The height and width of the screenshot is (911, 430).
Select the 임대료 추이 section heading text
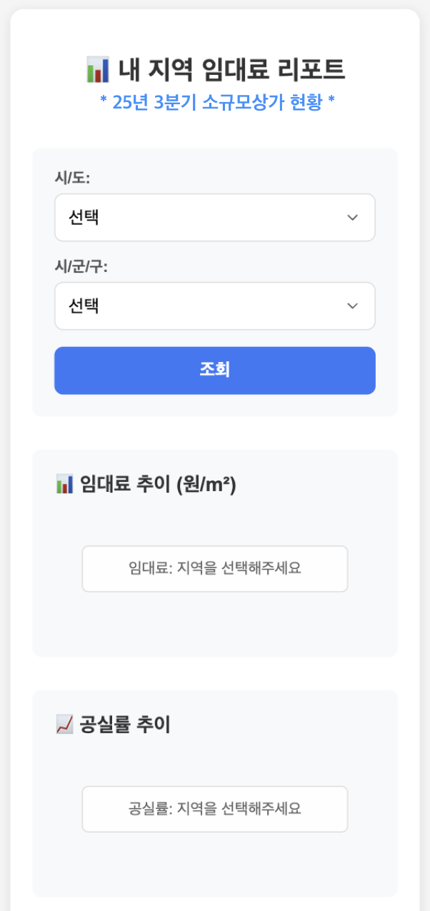pyautogui.click(x=114, y=485)
